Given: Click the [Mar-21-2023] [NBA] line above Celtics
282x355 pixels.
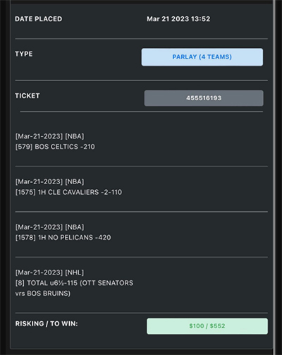Looking at the screenshot, I should click(x=49, y=136).
